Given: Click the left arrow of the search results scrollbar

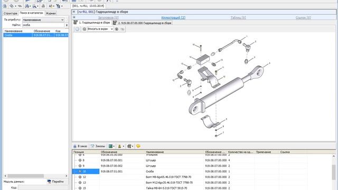Looking at the screenshot, I should click(5, 176).
